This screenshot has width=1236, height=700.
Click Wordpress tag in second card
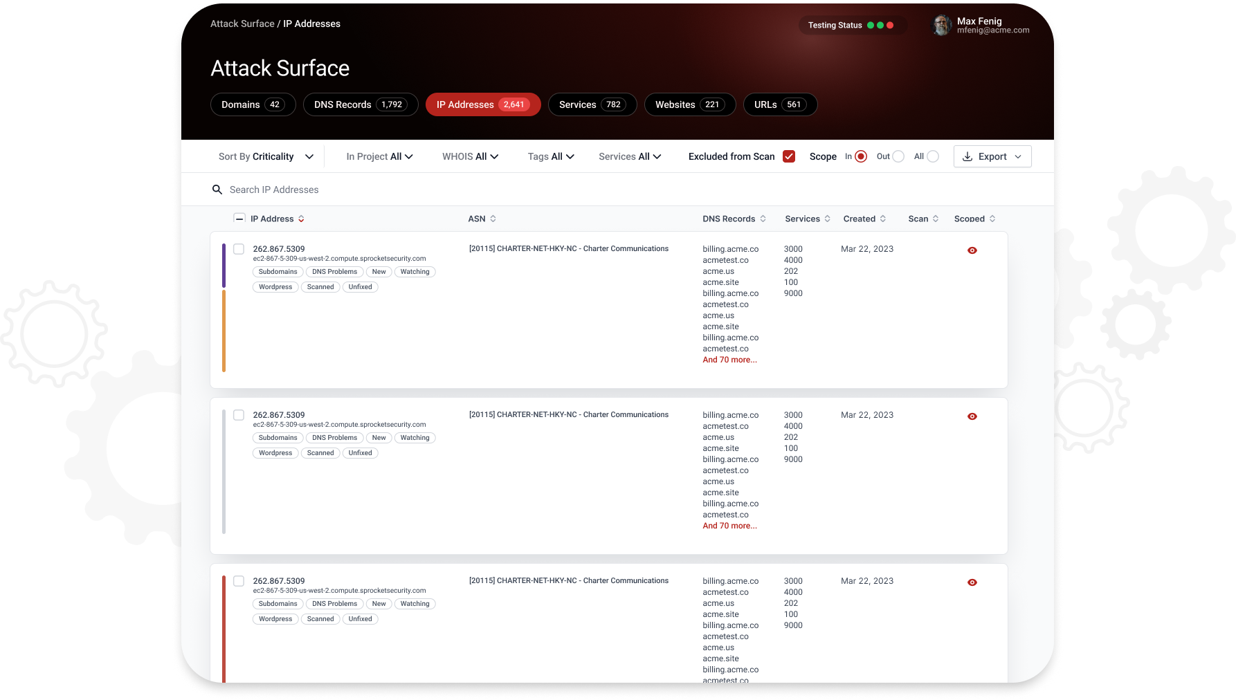click(x=275, y=453)
